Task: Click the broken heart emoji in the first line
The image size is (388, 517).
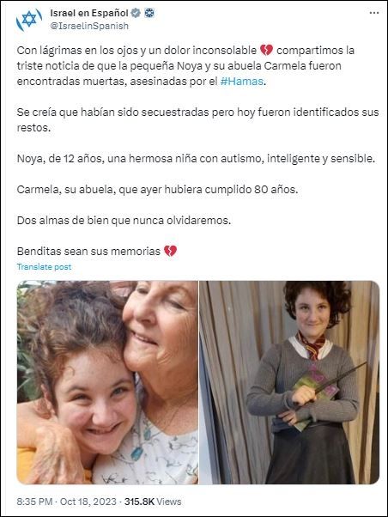Action: 266,51
